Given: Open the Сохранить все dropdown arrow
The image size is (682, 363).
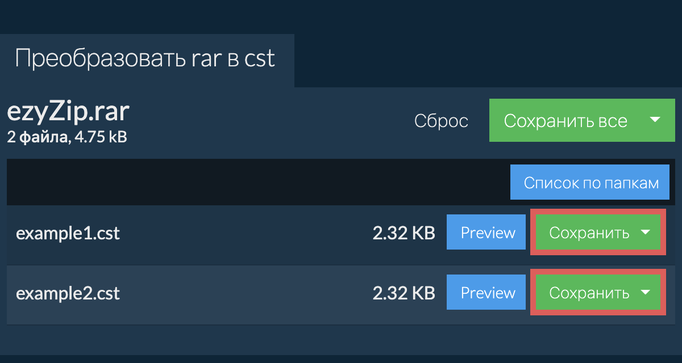Looking at the screenshot, I should click(x=655, y=120).
